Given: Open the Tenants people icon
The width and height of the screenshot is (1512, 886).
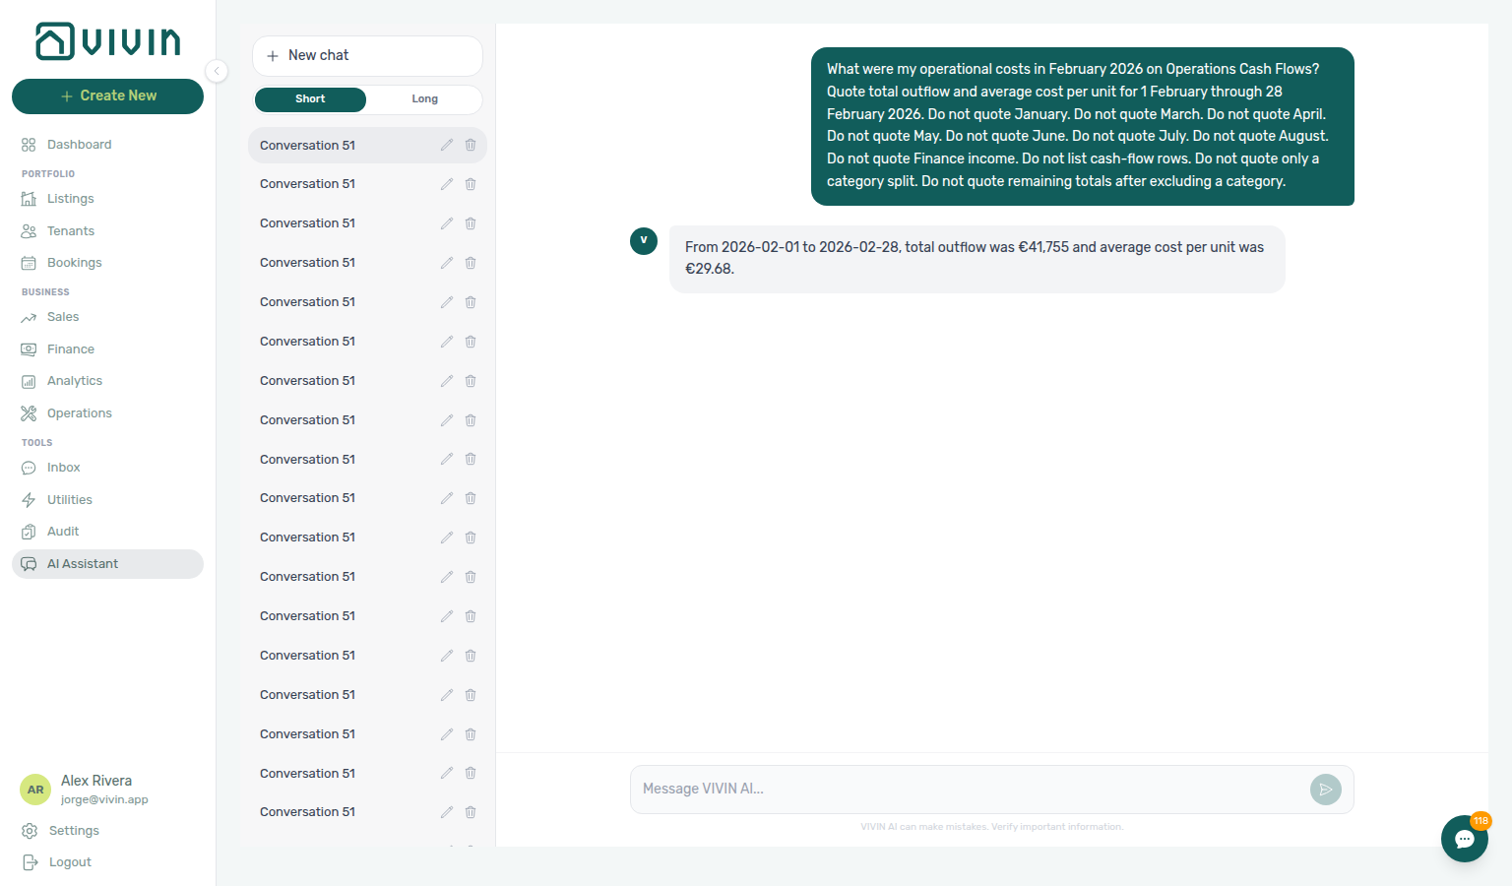Looking at the screenshot, I should pyautogui.click(x=29, y=231).
